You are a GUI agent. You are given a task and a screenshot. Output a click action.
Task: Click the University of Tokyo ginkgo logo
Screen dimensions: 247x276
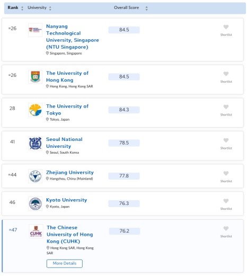tap(36, 110)
